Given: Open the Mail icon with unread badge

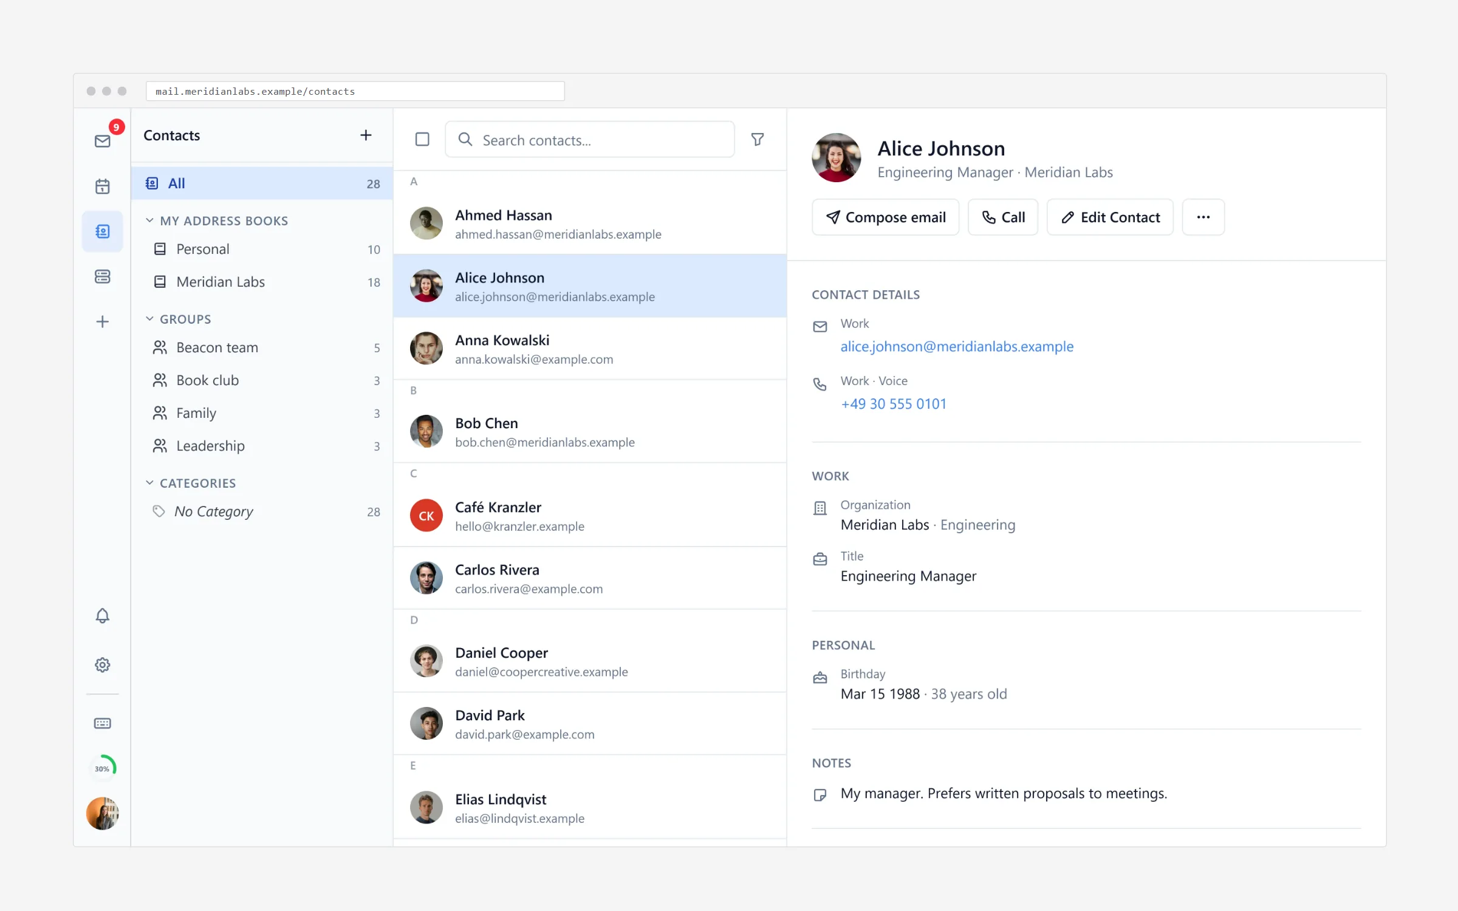Looking at the screenshot, I should 103,141.
